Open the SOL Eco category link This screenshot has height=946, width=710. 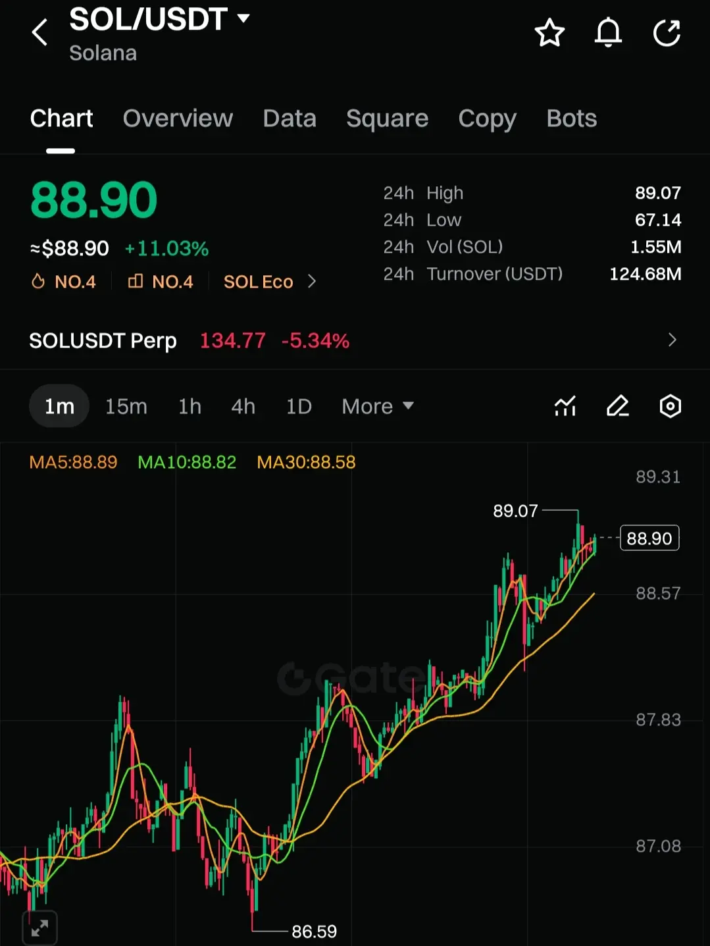[258, 282]
